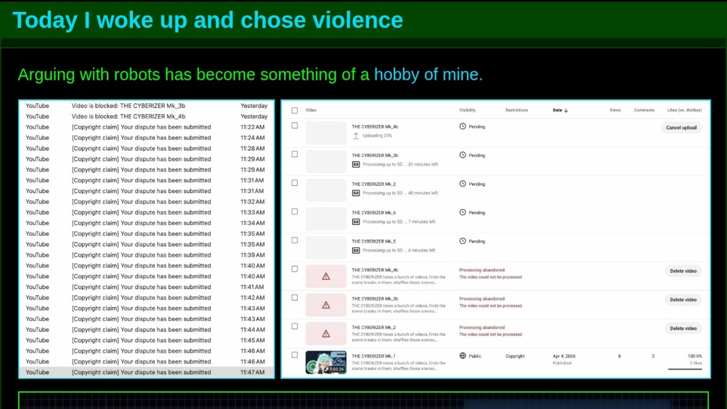This screenshot has width=727, height=409.
Task: Click SD badge icon in Mk_2 processing row
Action: point(356,193)
